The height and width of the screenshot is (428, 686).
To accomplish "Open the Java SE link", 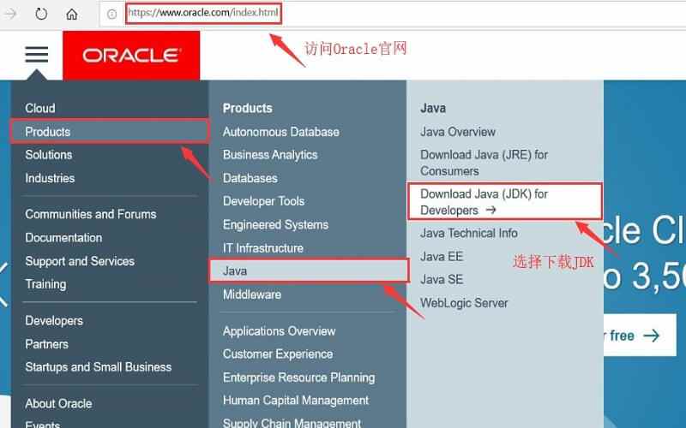I will click(442, 280).
